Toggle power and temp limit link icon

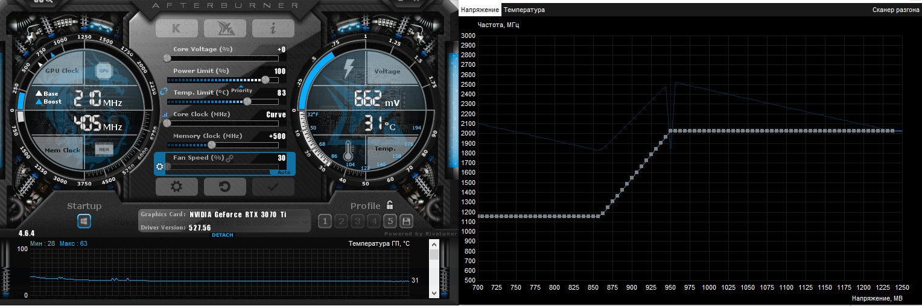[163, 92]
